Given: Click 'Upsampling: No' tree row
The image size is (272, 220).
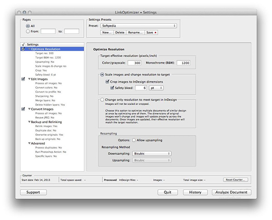Looking at the screenshot, I should coord(45,62).
